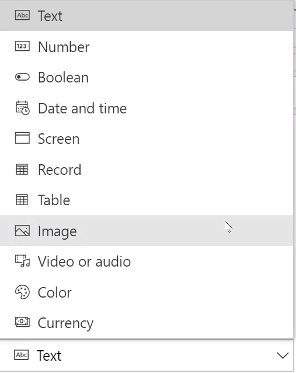Screen dimensions: 296x373
Task: Click the grid icon next to Record
Action: coord(22,170)
